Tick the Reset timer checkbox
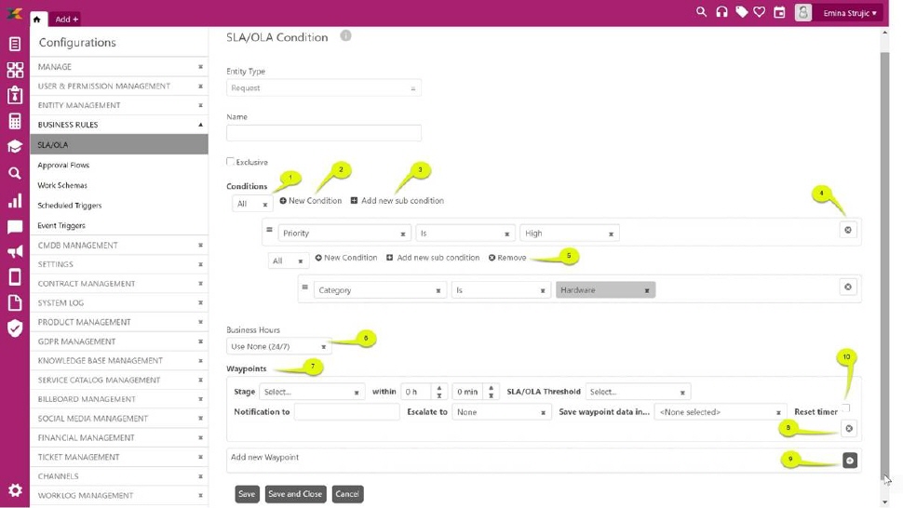 click(845, 408)
